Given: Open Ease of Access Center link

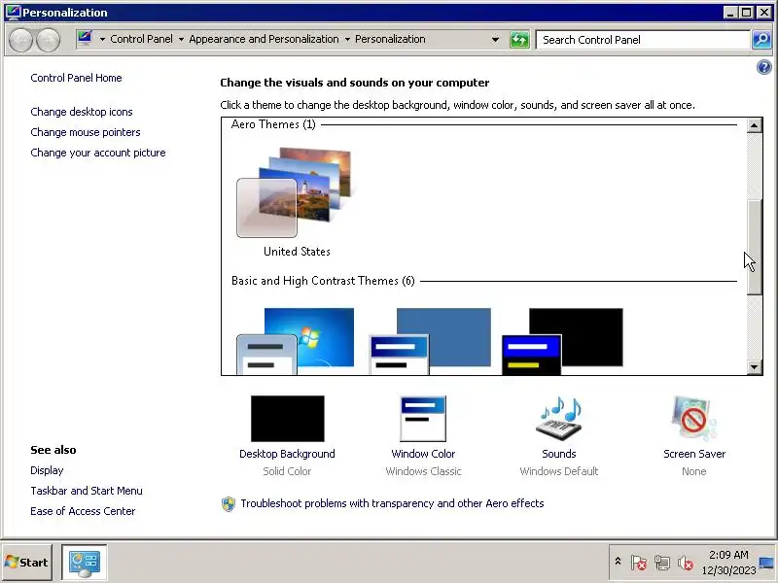Looking at the screenshot, I should (83, 511).
